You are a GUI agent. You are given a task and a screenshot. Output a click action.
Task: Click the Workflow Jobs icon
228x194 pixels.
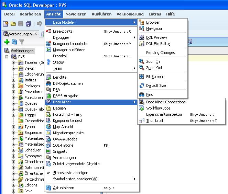pyautogui.click(x=141, y=108)
